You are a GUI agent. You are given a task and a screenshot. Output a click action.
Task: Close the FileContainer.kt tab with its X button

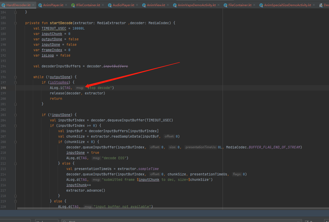coord(254,5)
